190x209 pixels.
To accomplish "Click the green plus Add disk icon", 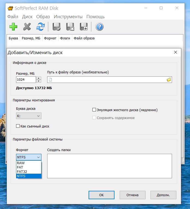I will pyautogui.click(x=13, y=27).
